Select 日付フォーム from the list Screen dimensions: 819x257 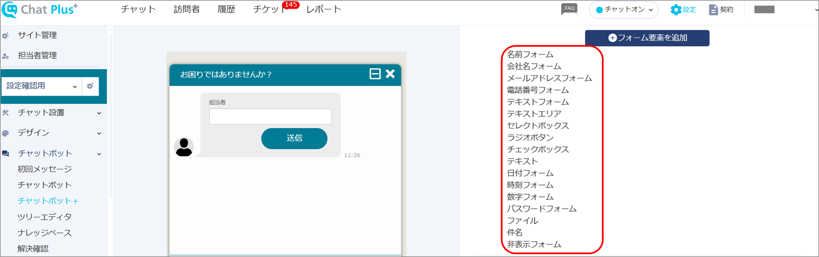point(530,173)
